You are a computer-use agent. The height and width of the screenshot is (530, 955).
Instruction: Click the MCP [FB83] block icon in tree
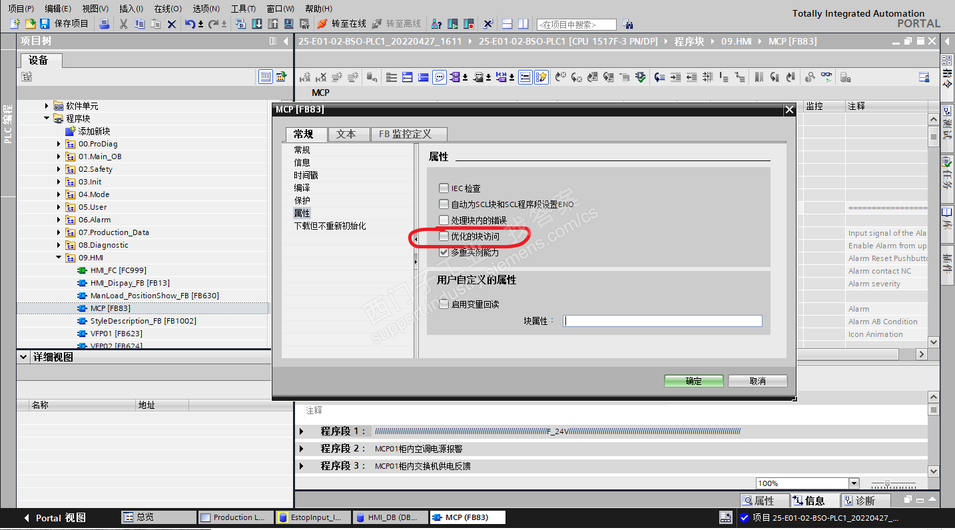coord(82,308)
